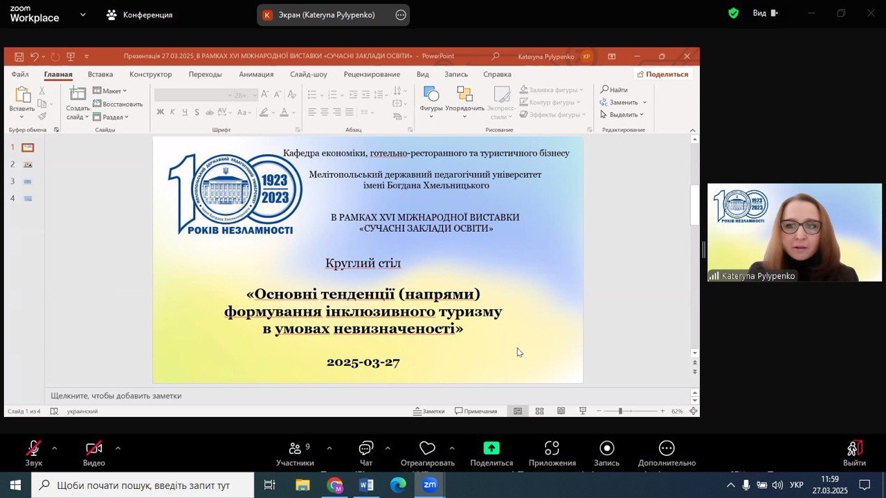The width and height of the screenshot is (886, 498).
Task: Open Microsoft Word from the taskbar
Action: click(x=366, y=485)
